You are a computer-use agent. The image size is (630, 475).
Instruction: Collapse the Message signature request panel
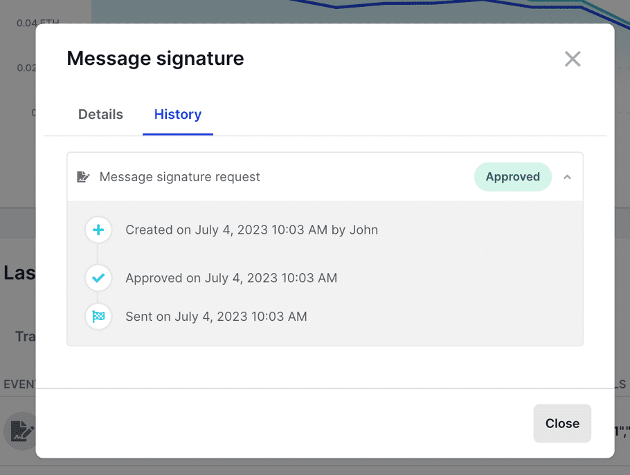pos(567,177)
